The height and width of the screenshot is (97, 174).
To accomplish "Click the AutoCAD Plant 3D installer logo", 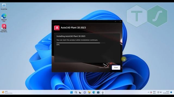I will [57, 28].
